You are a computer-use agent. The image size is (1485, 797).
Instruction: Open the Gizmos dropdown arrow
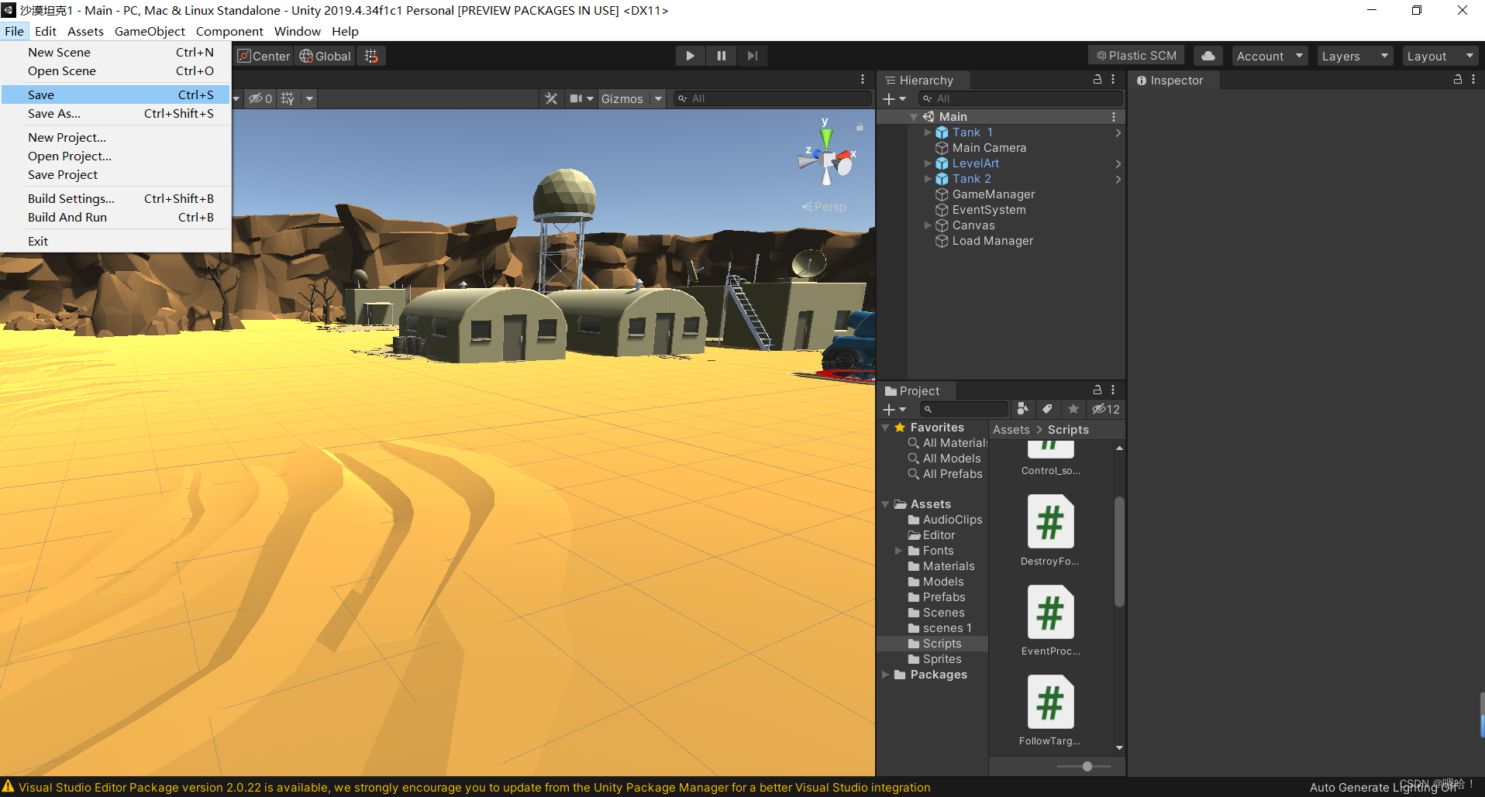(x=658, y=98)
